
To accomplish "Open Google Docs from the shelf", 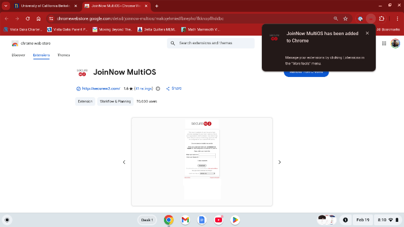I will 202,220.
